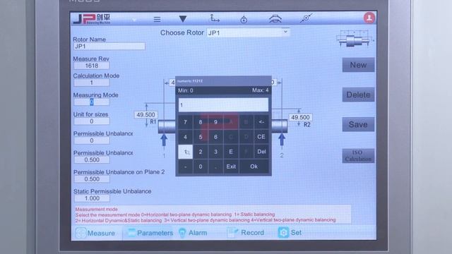The image size is (452, 254).
Task: Click the JP Balancing Machine logo
Action: tap(92, 19)
